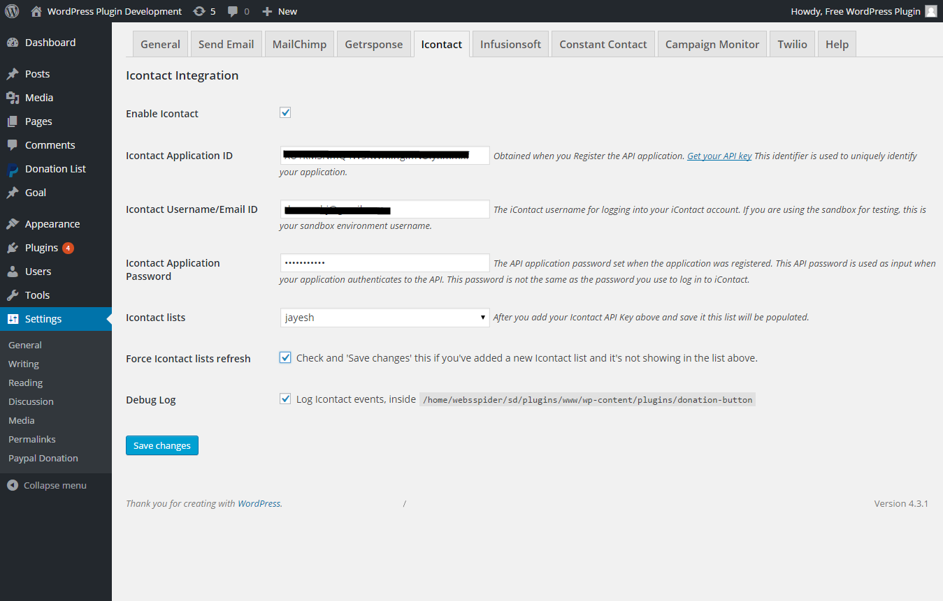Click the Tools wrench icon
Screen dimensions: 943x601
coord(13,295)
